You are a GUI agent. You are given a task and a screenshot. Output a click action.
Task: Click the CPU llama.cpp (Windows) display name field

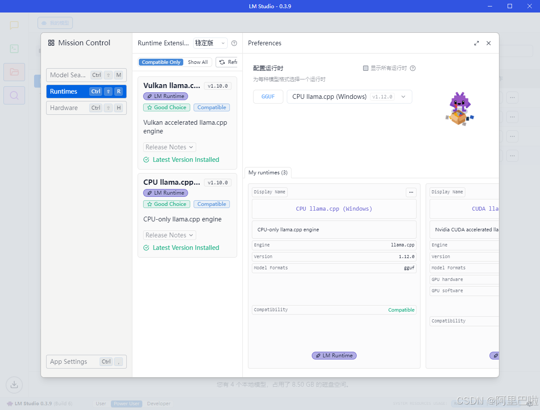[334, 209]
